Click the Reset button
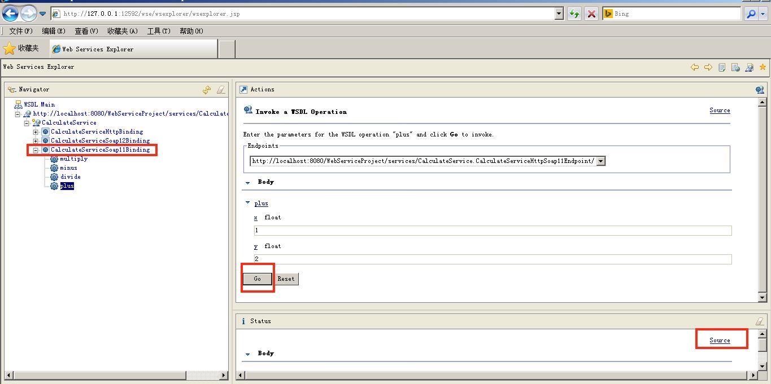 coord(286,279)
